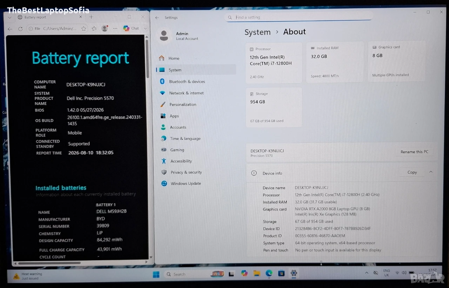The height and width of the screenshot is (288, 449).
Task: Click the Device info circle icon
Action: pyautogui.click(x=254, y=173)
